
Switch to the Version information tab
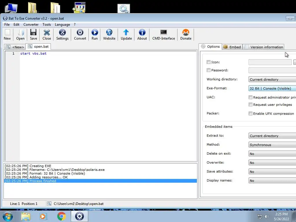tap(264, 47)
